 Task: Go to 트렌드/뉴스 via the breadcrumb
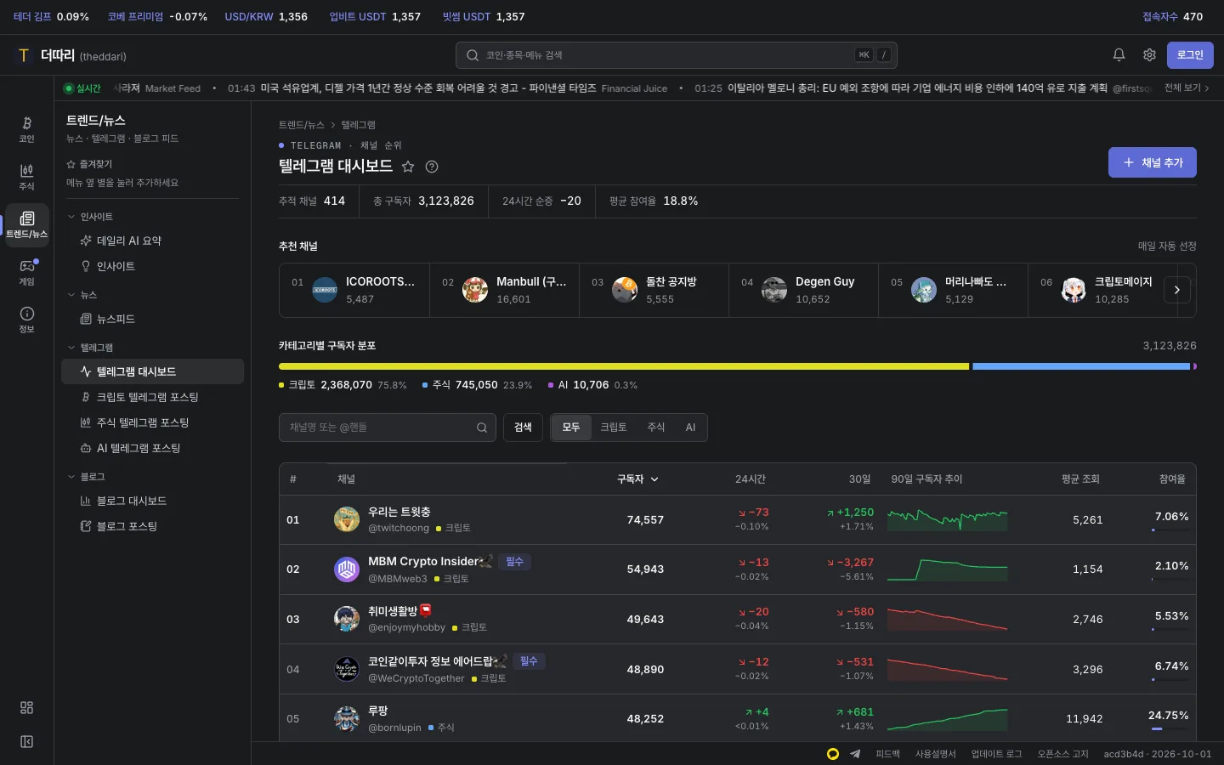tap(302, 125)
